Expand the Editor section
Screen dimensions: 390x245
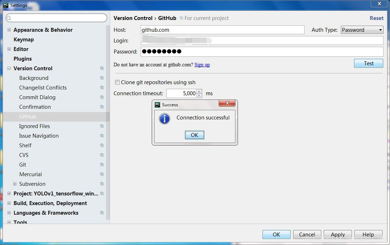(9, 49)
